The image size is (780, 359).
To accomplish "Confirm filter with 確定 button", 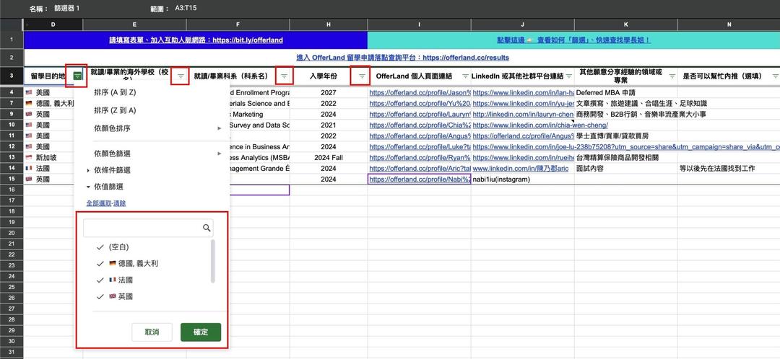I will (x=201, y=332).
